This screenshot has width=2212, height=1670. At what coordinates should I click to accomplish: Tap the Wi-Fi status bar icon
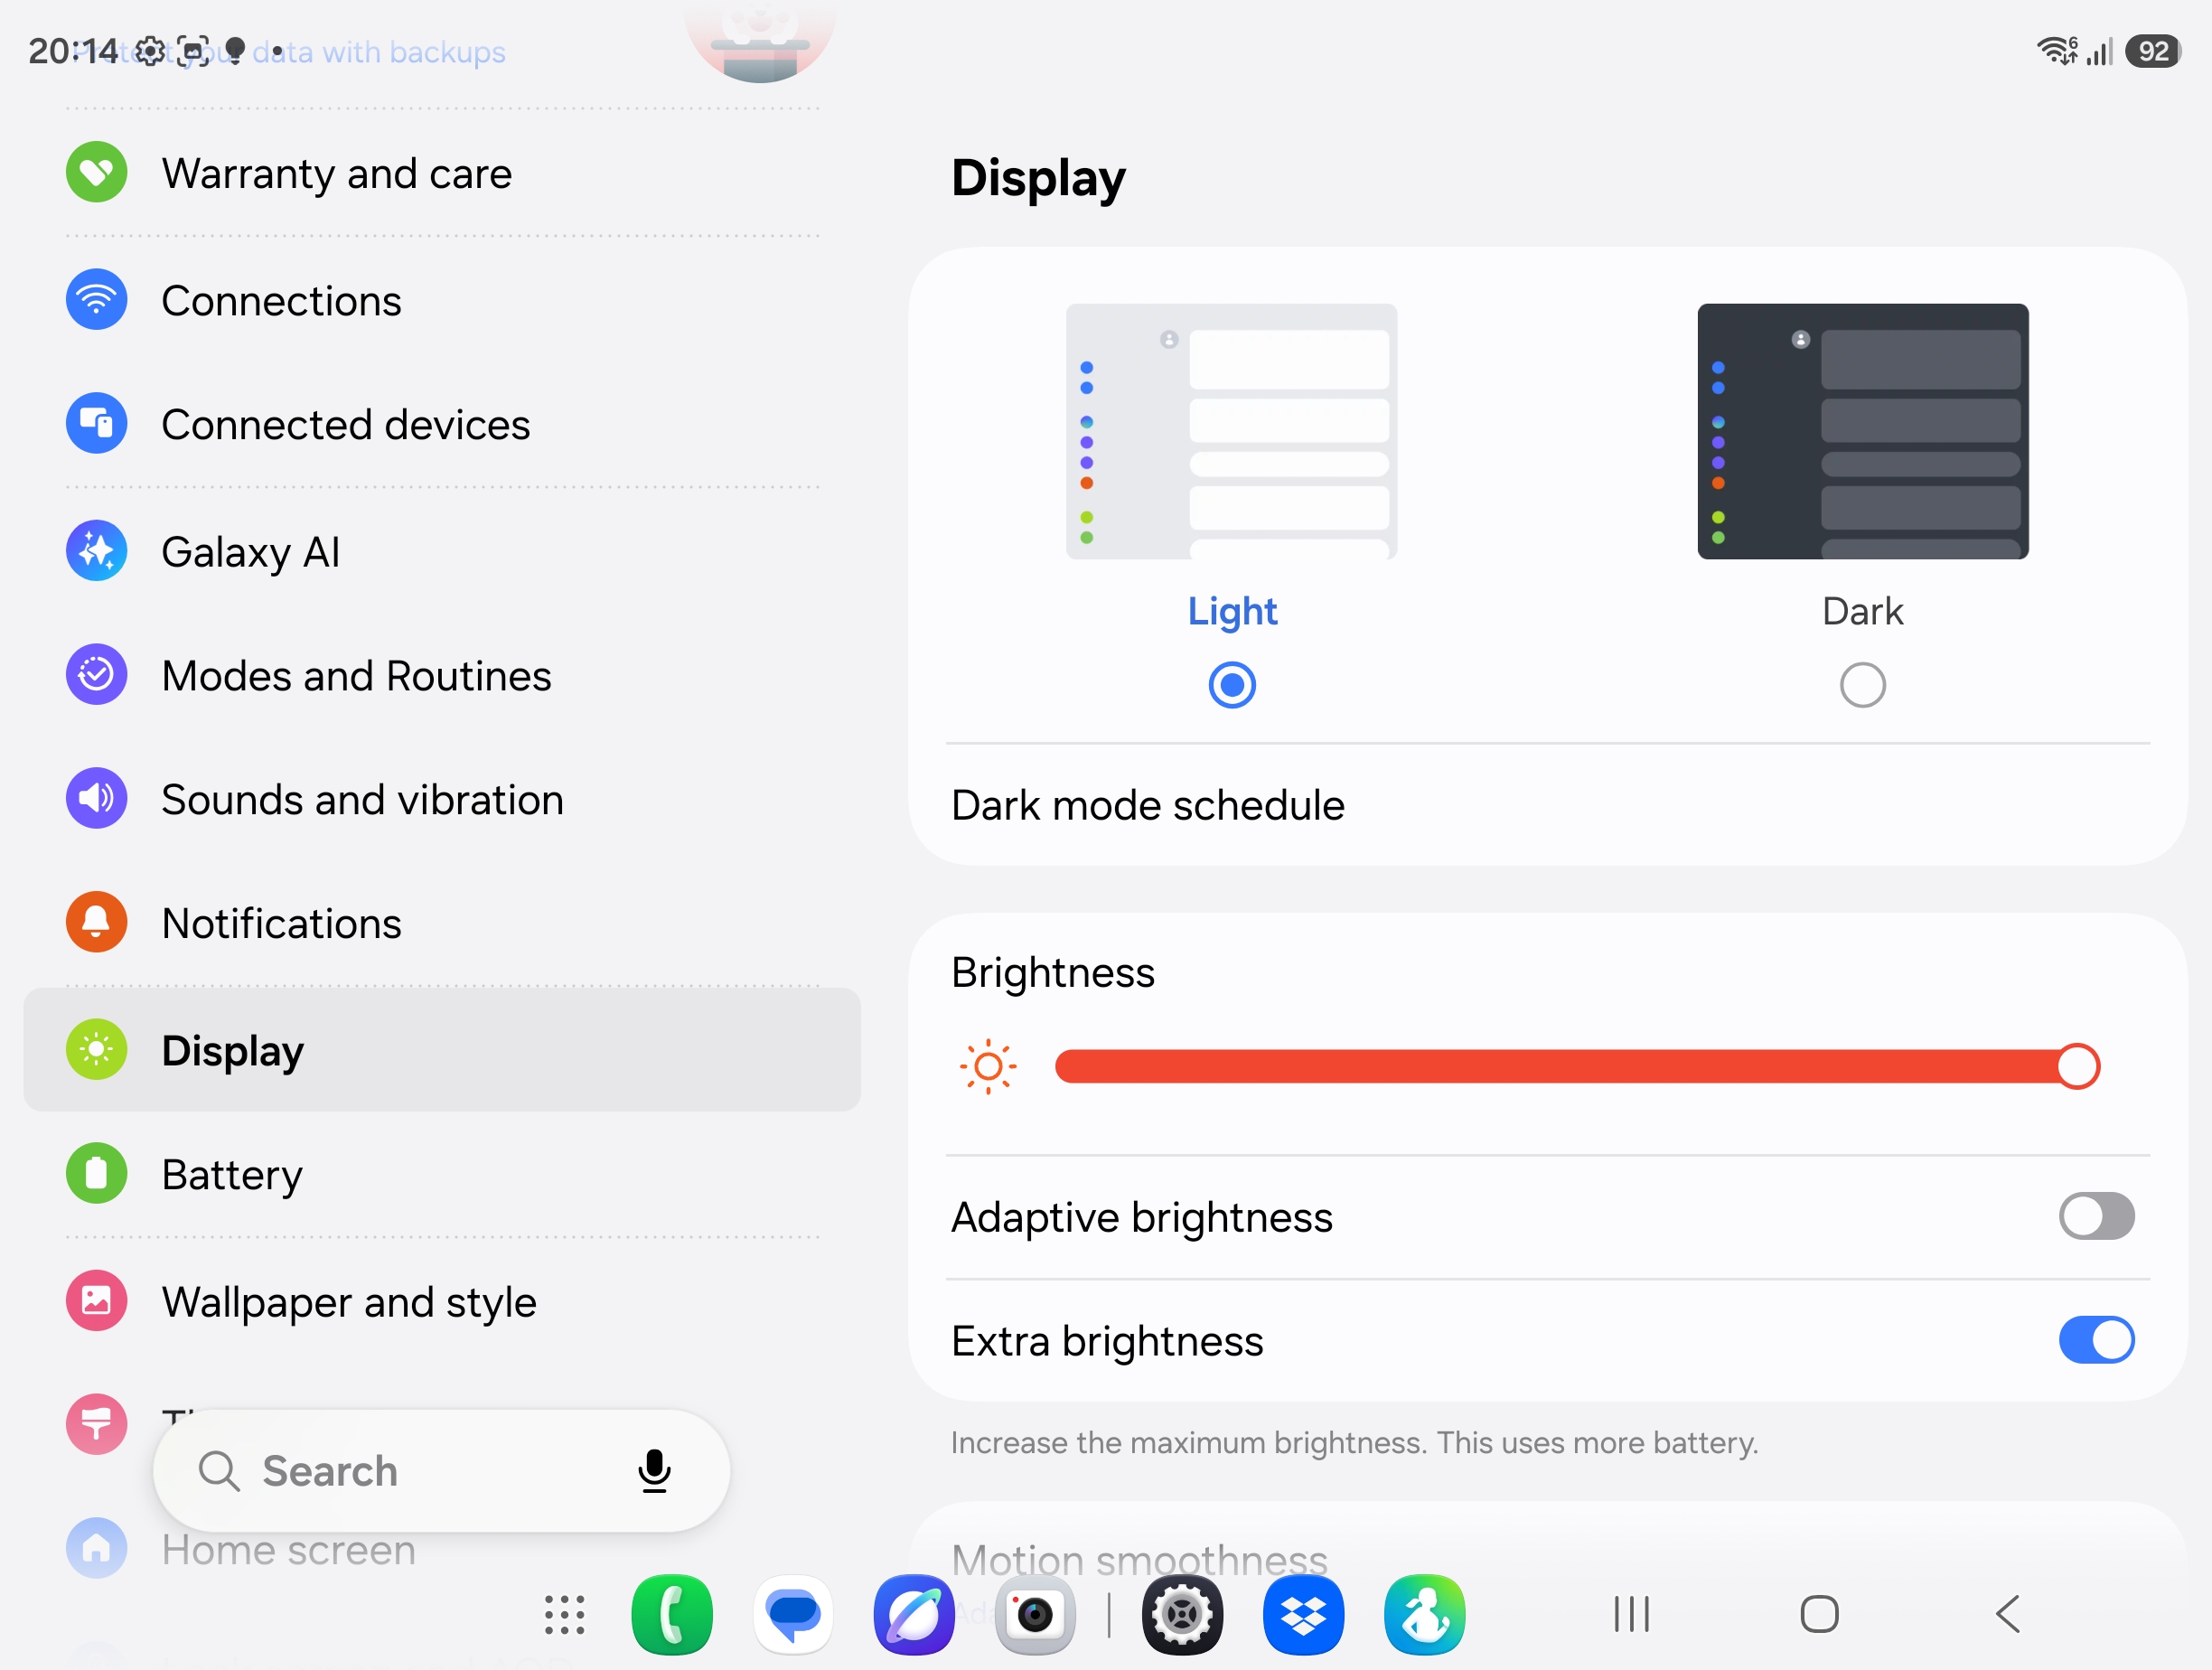(x=2057, y=50)
